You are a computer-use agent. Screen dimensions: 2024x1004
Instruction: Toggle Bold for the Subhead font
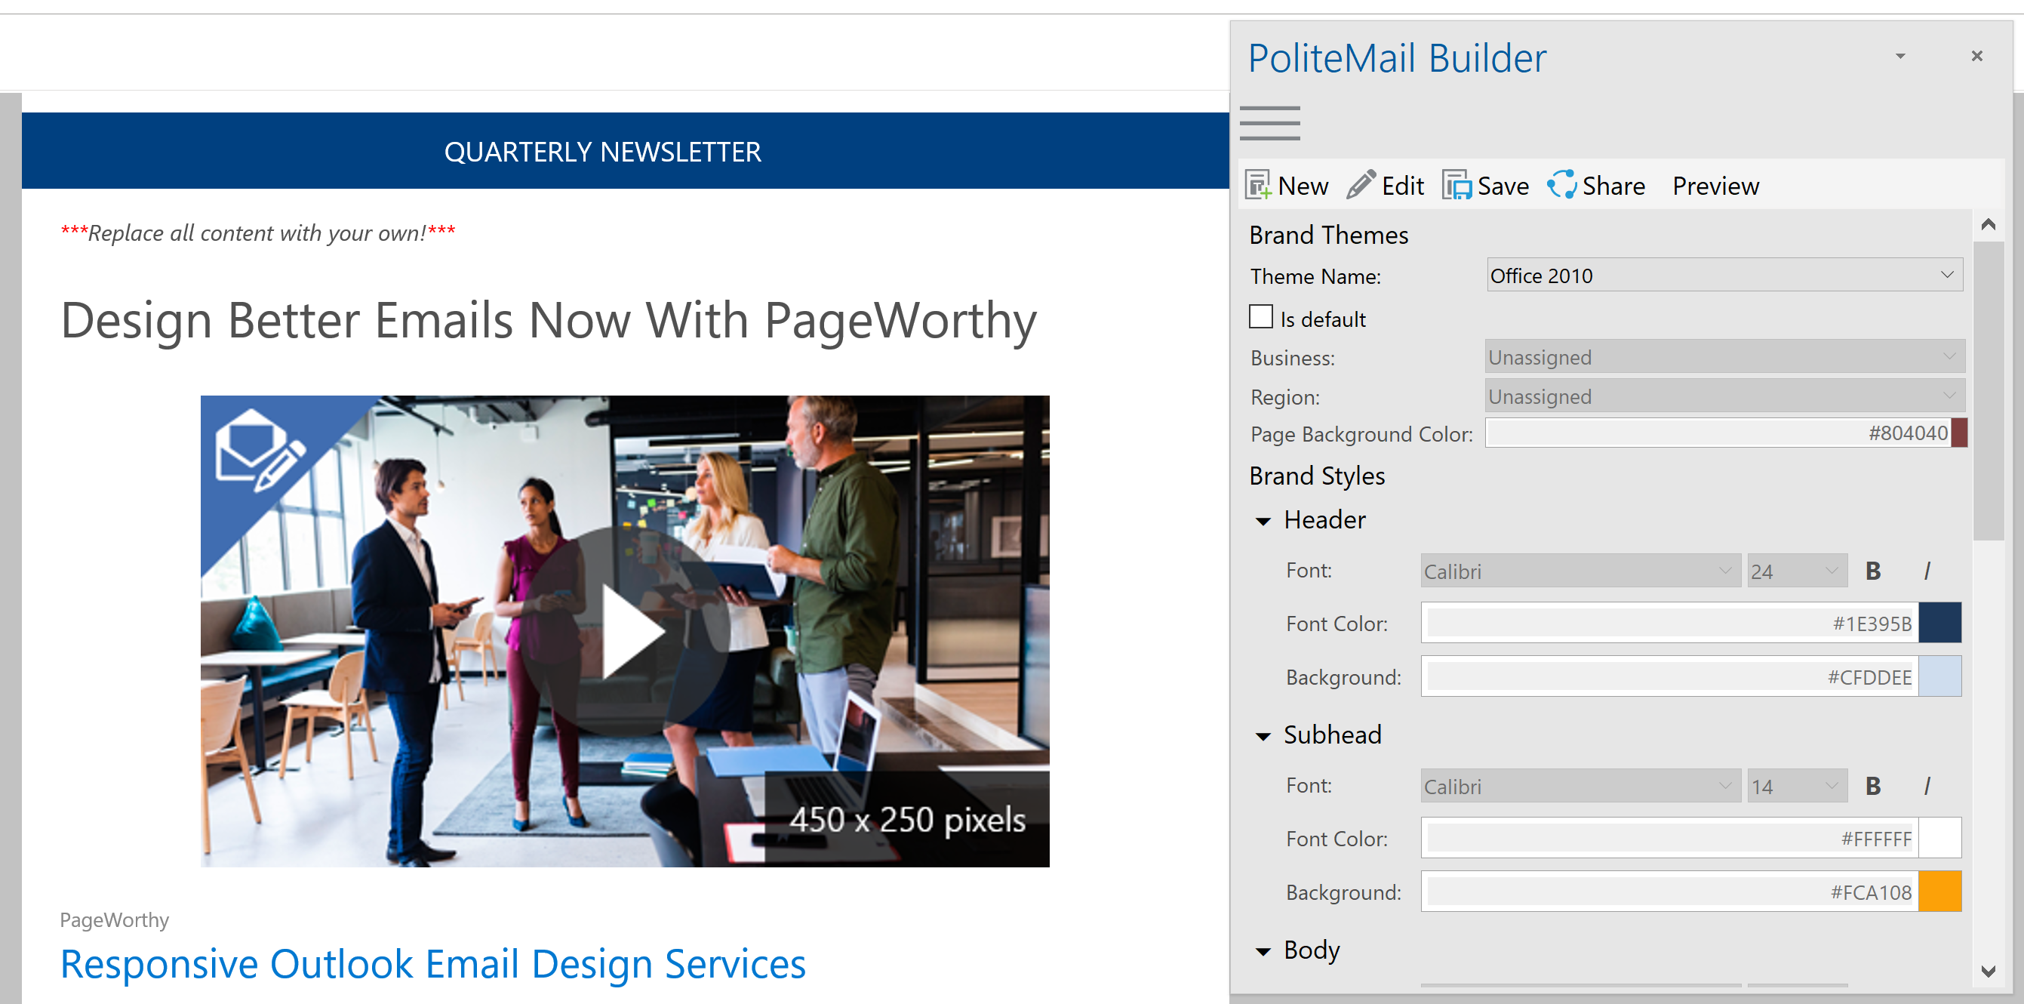(1872, 787)
